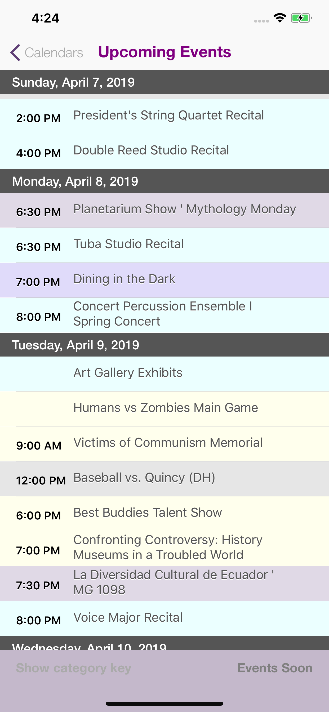Select Baseball vs. Quincy (DH)
Screen dimensions: 329x712
[x=164, y=479]
